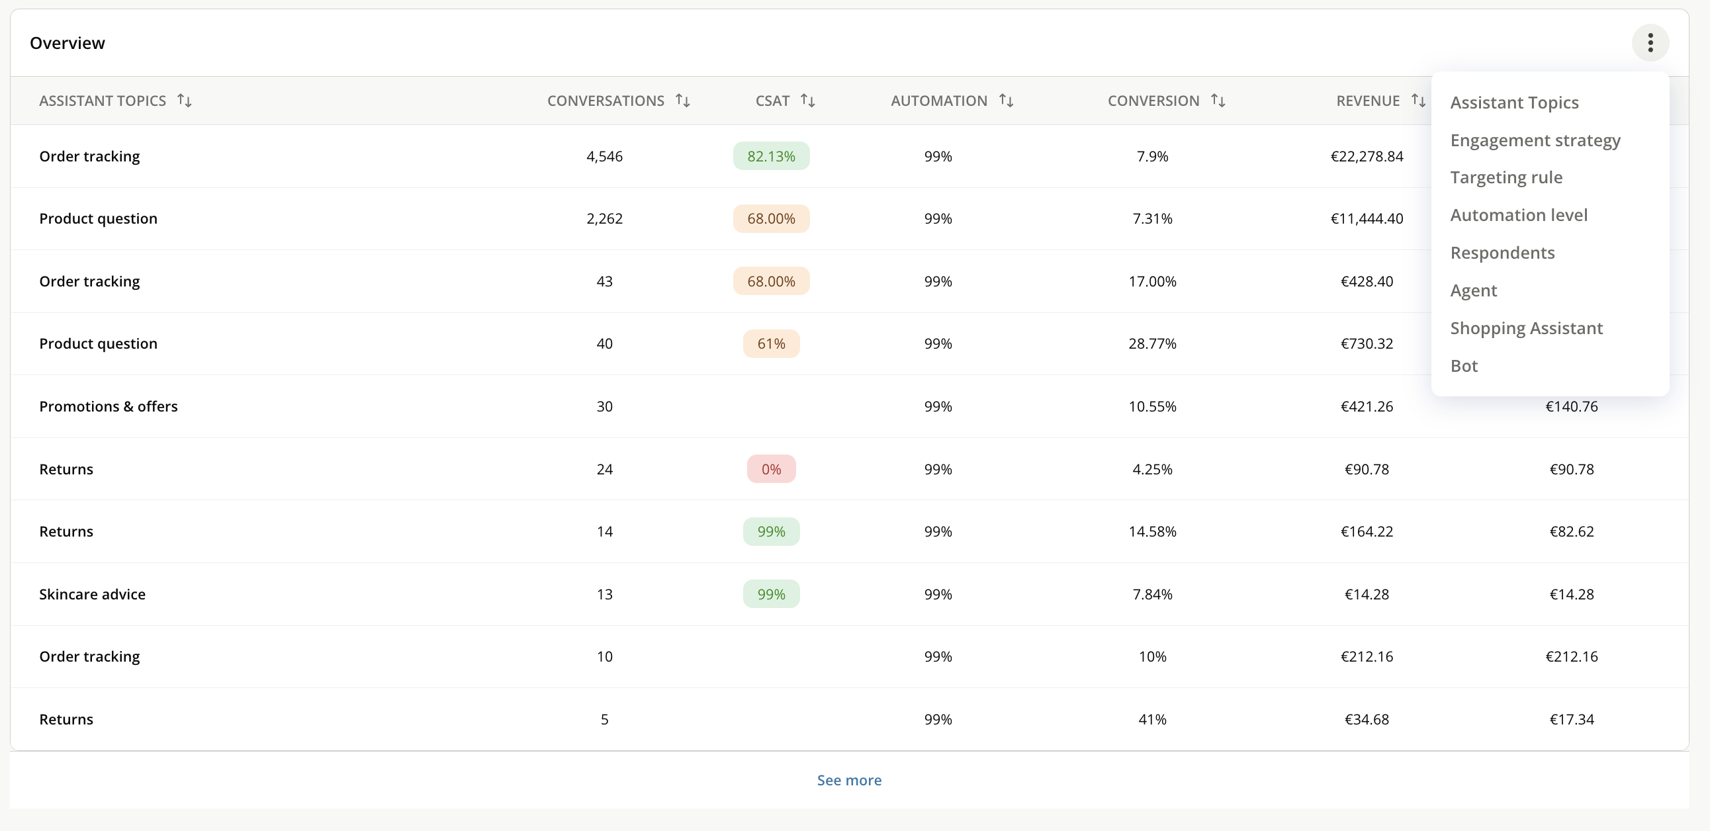The width and height of the screenshot is (1710, 831).
Task: Open the Skincare advice topic row
Action: 849,594
